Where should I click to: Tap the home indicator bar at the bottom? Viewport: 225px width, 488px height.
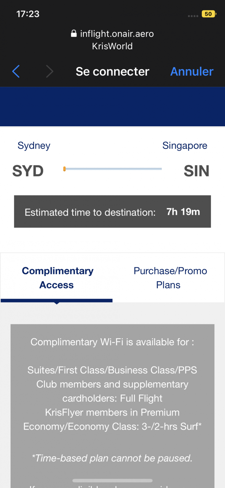(x=113, y=481)
